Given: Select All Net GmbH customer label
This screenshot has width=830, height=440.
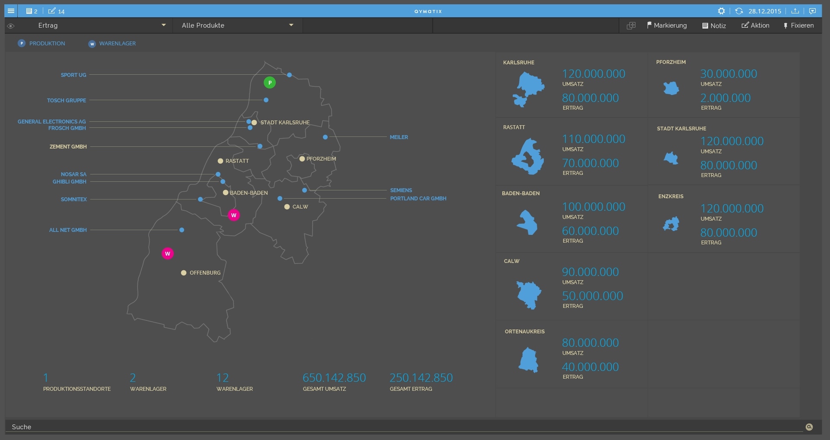Looking at the screenshot, I should 68,230.
